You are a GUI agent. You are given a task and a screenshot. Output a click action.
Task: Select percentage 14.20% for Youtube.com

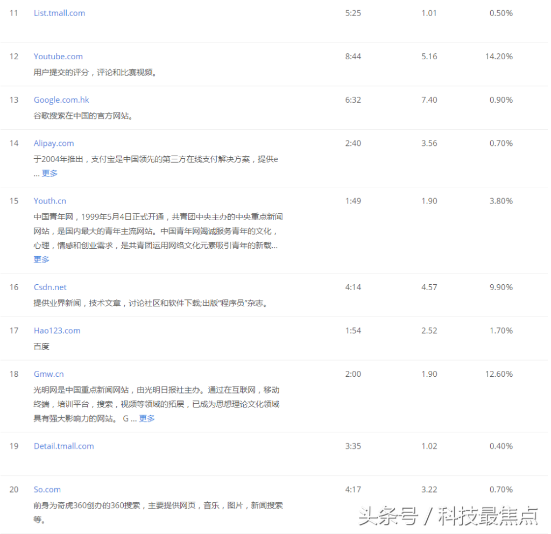(499, 56)
